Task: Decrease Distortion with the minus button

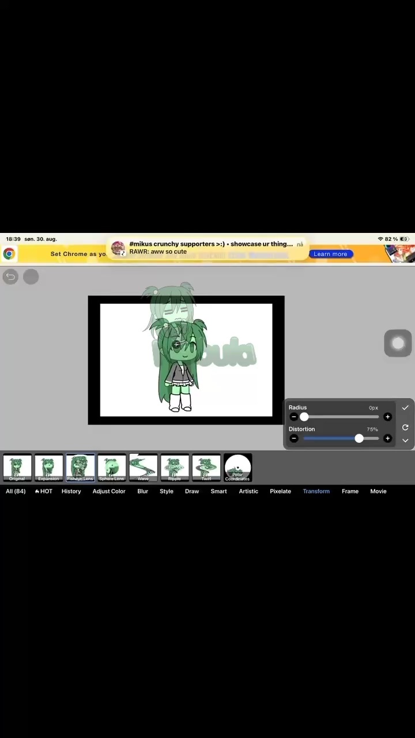Action: (294, 439)
